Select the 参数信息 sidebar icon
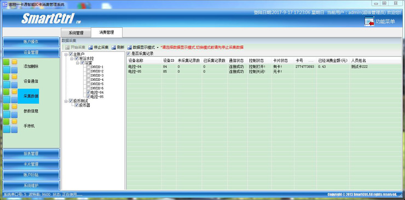 pyautogui.click(x=10, y=111)
